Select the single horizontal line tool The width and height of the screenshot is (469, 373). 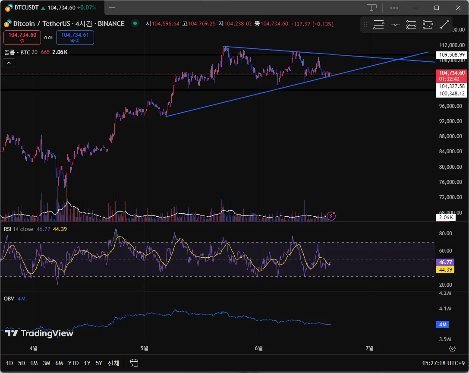coord(395,25)
